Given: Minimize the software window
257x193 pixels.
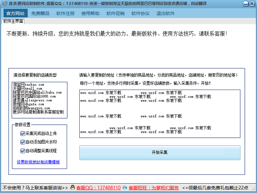Looking at the screenshot, I should coord(246,4).
